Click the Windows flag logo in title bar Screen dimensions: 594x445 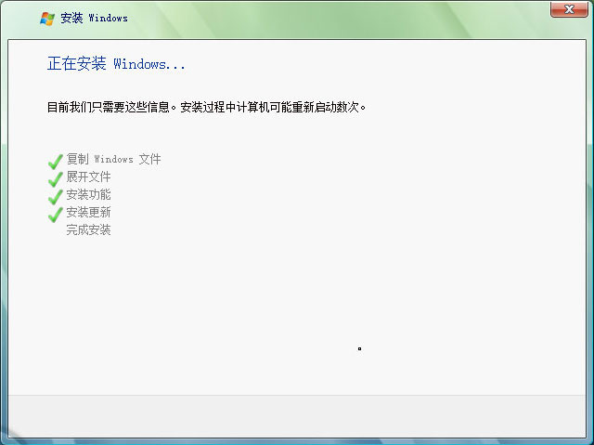click(x=47, y=19)
